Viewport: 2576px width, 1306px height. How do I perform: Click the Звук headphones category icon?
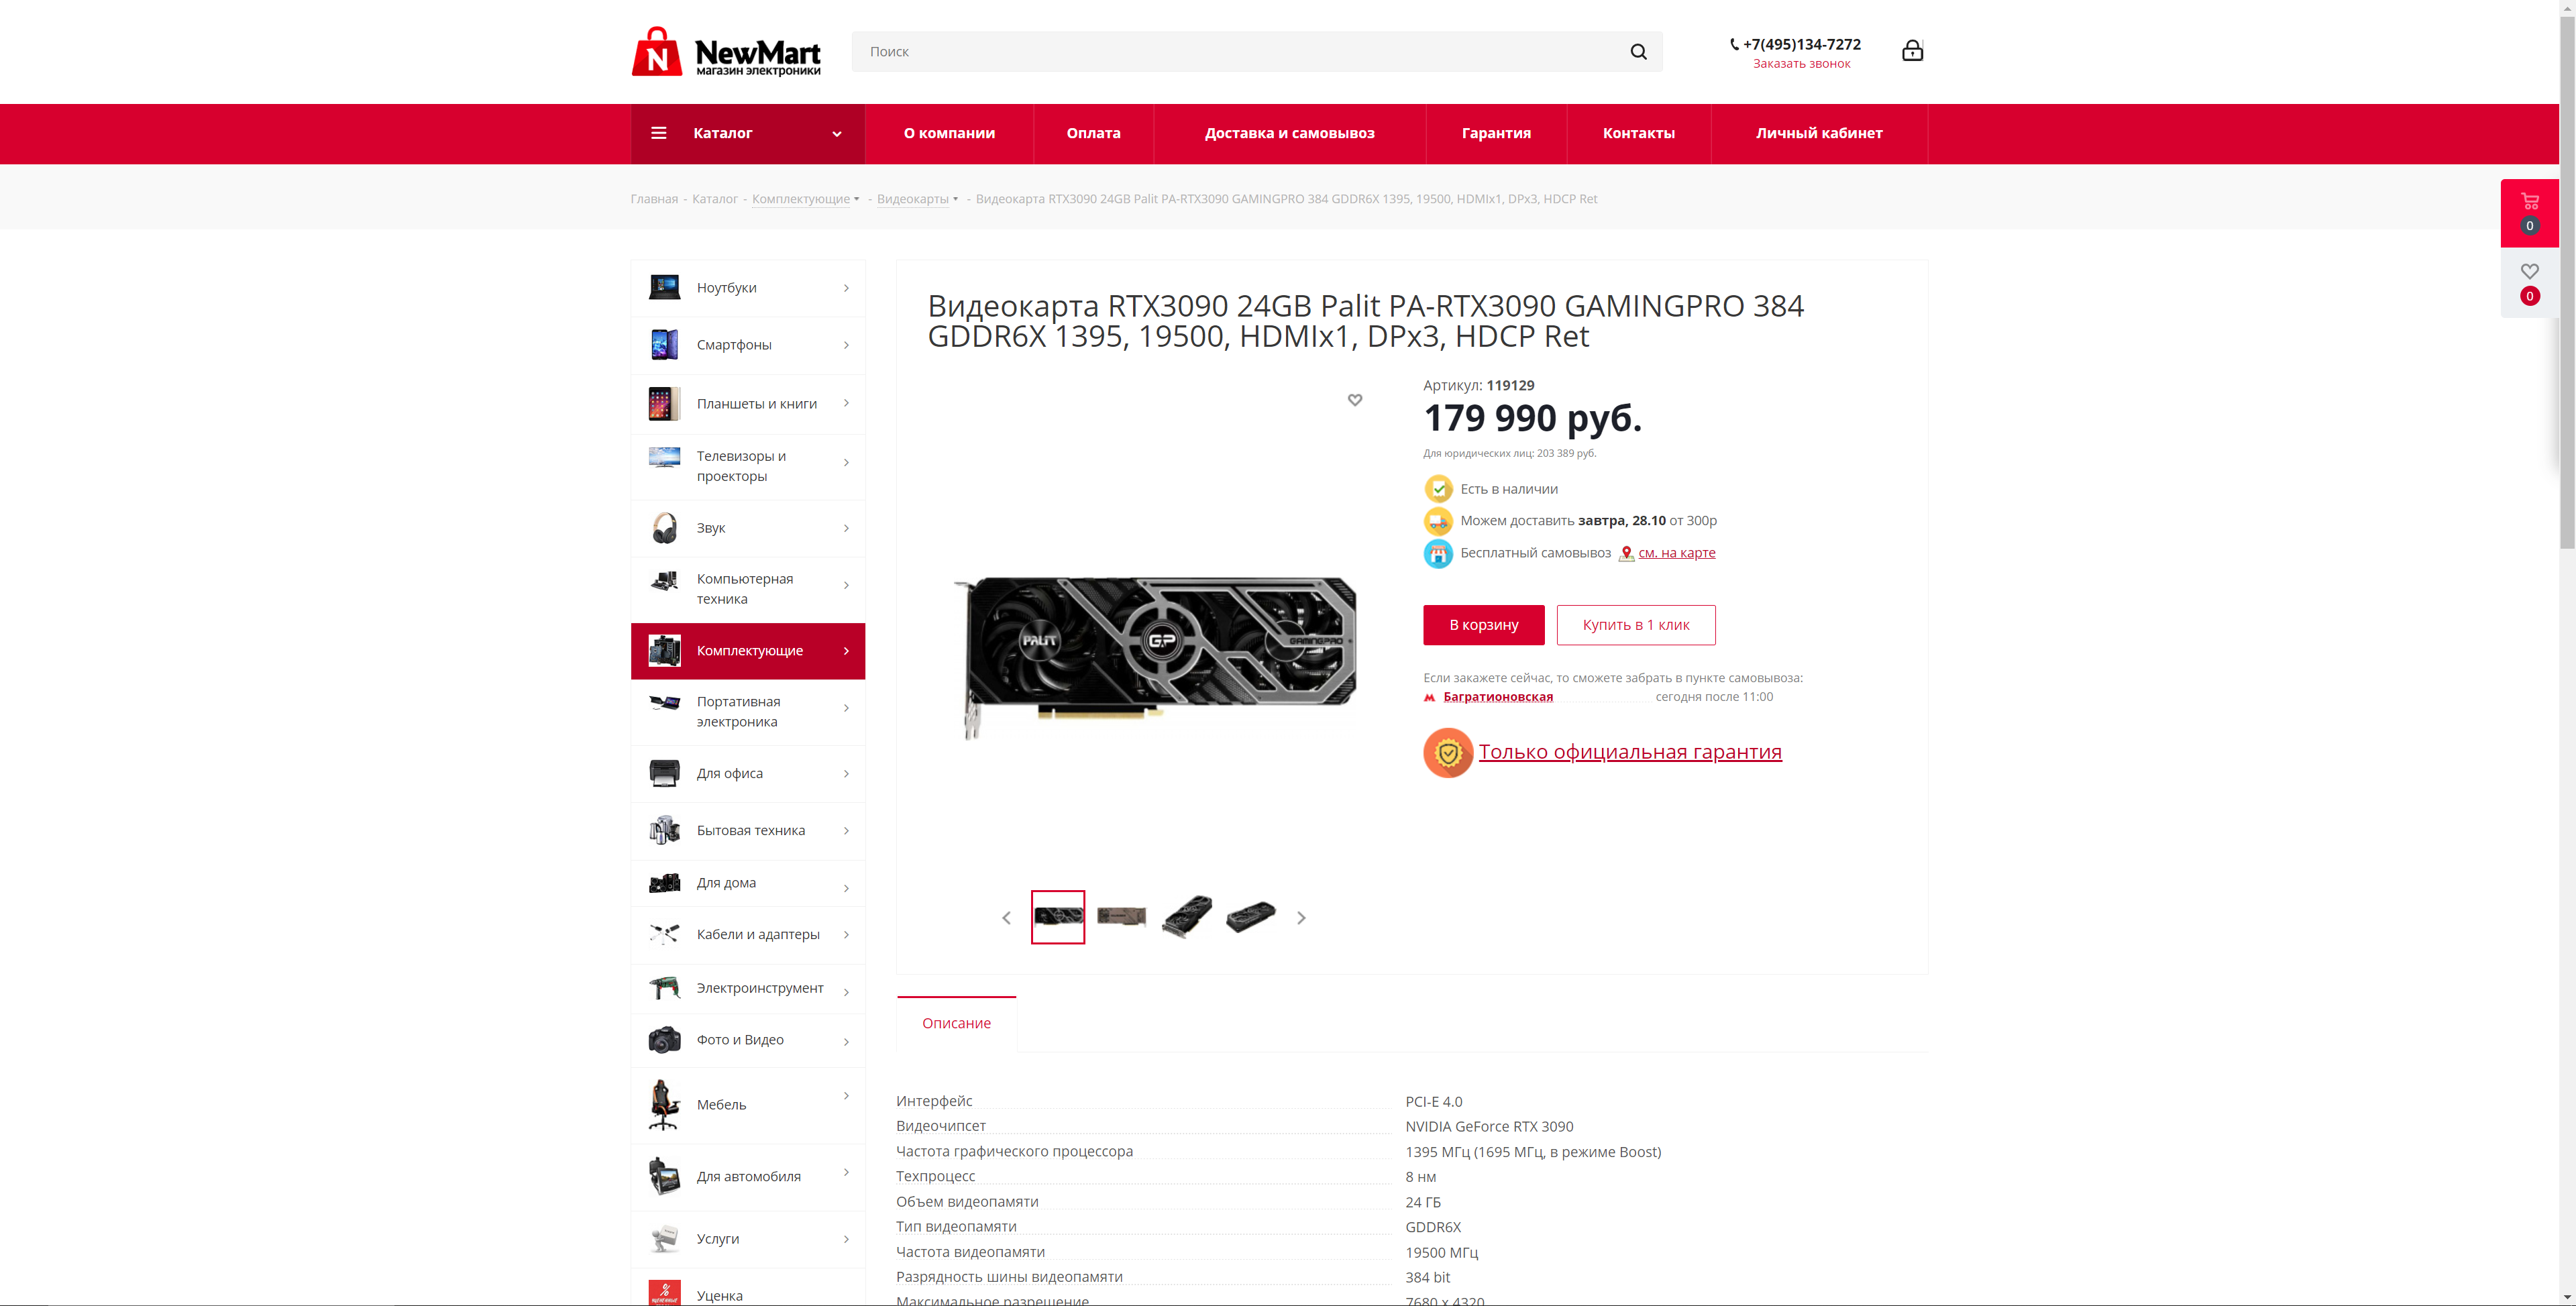pos(664,528)
